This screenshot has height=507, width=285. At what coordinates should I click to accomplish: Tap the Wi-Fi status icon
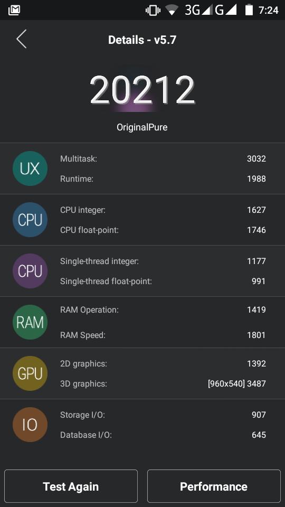click(x=172, y=11)
